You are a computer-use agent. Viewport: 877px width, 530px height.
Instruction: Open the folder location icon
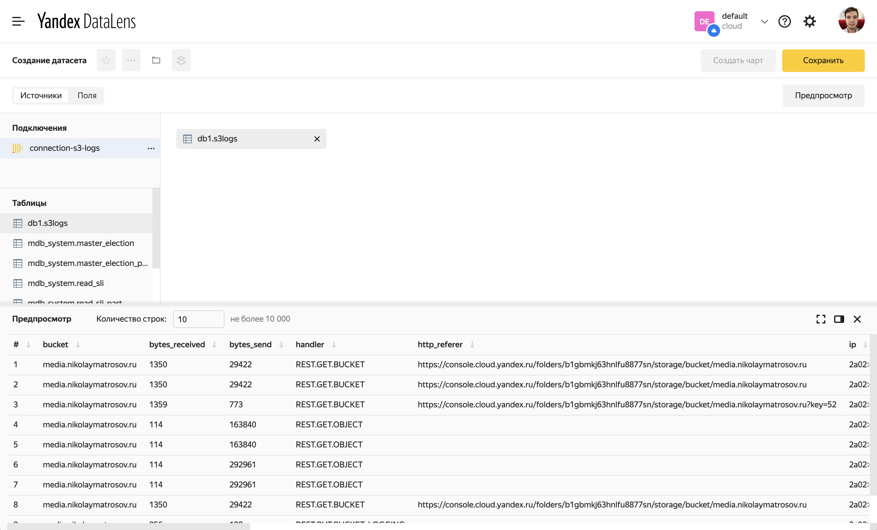pos(156,60)
